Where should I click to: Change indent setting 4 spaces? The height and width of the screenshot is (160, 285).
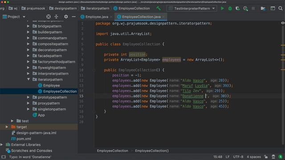pos(253,157)
